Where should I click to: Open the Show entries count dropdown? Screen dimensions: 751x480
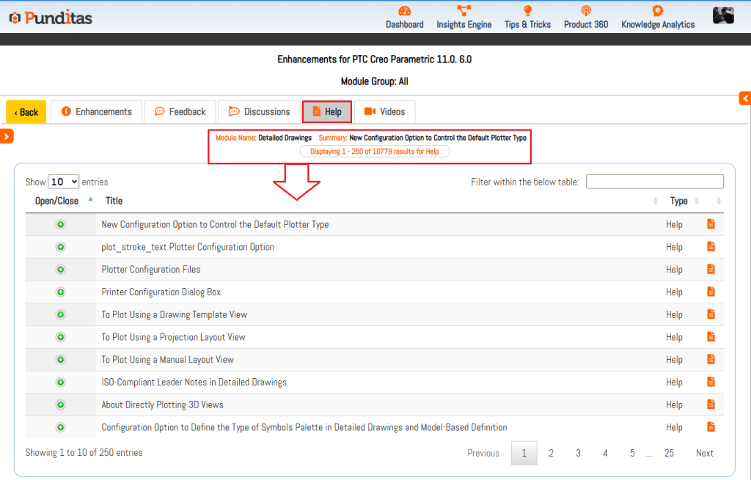pos(64,182)
